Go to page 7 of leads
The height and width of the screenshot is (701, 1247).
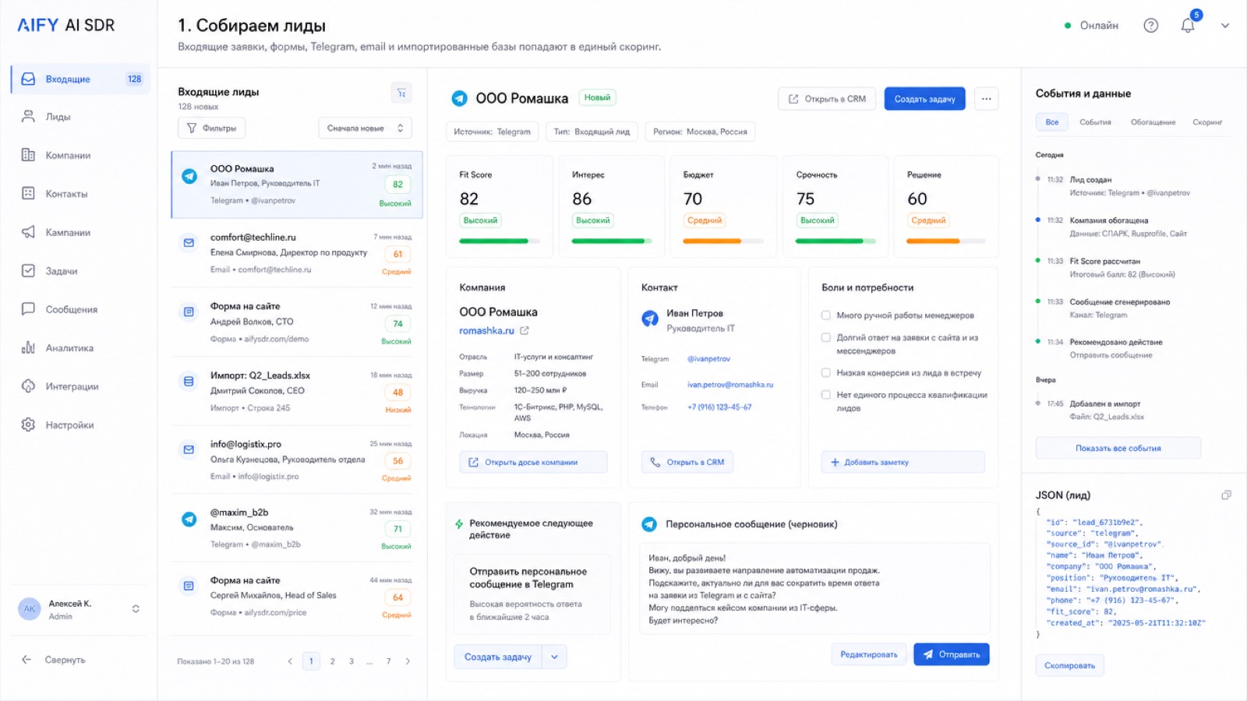click(388, 661)
